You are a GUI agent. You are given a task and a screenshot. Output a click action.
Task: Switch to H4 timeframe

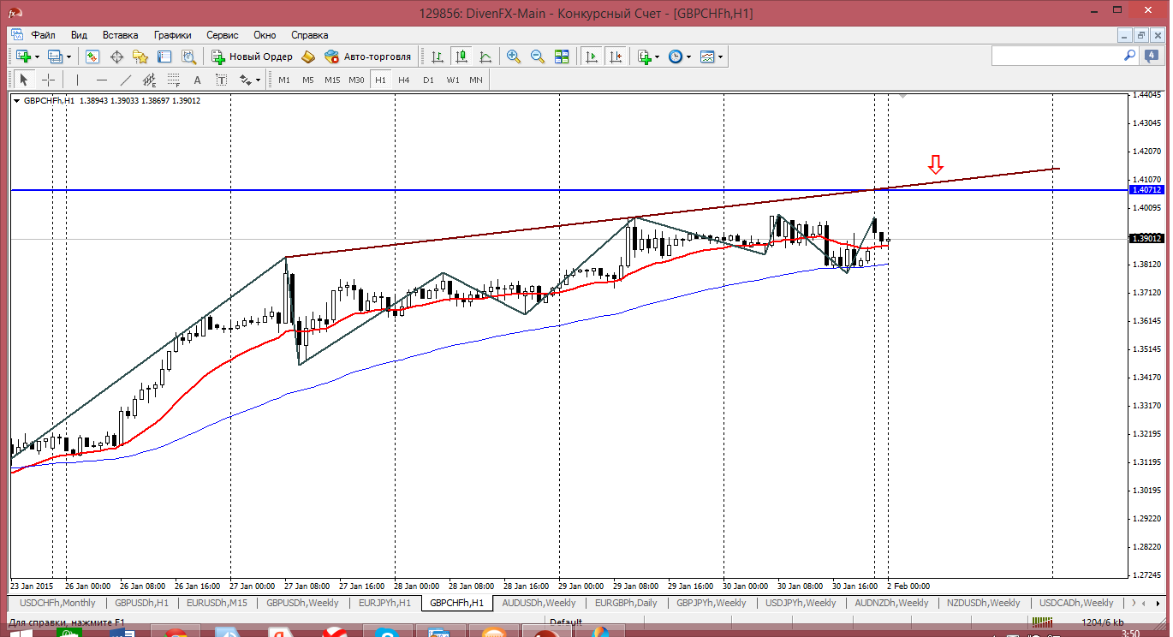(404, 80)
